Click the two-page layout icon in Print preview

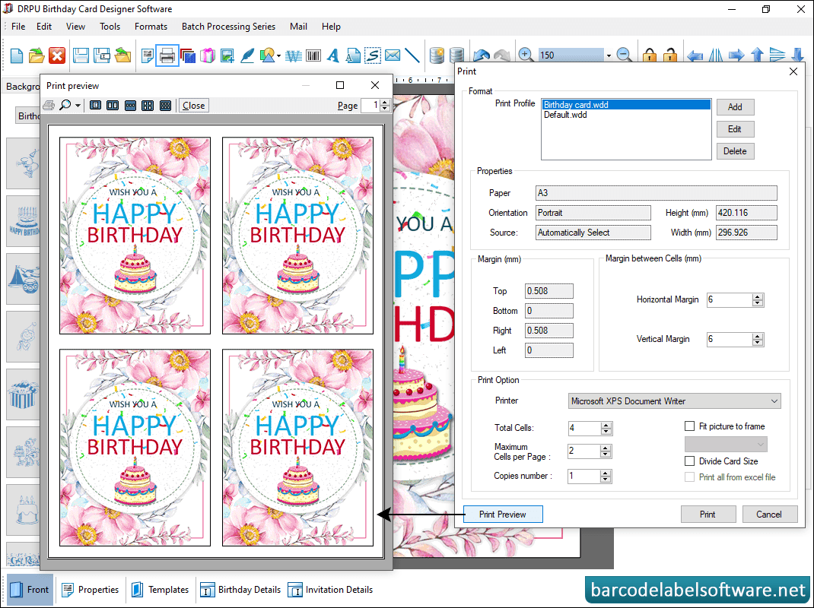pyautogui.click(x=113, y=106)
